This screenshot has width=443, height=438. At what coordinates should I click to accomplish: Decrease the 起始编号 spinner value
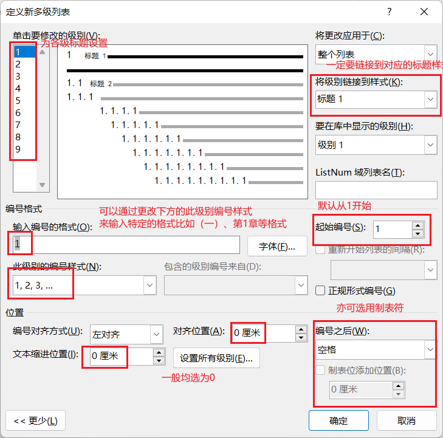point(417,233)
